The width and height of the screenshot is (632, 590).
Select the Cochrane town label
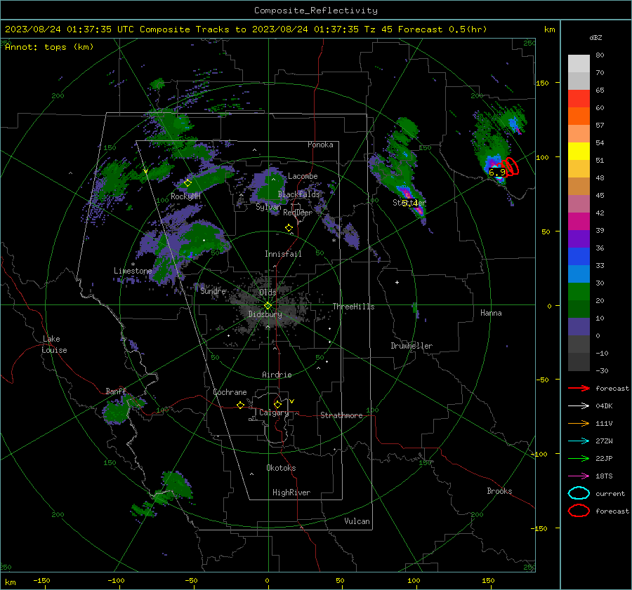[x=230, y=392]
